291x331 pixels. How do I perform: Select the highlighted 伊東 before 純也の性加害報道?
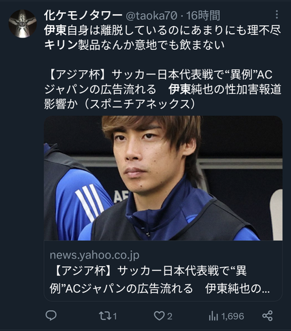click(180, 89)
